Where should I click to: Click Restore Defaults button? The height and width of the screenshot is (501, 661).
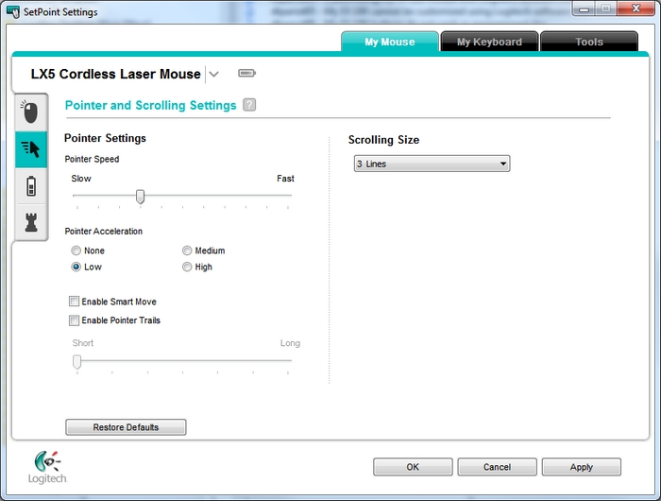(x=126, y=427)
